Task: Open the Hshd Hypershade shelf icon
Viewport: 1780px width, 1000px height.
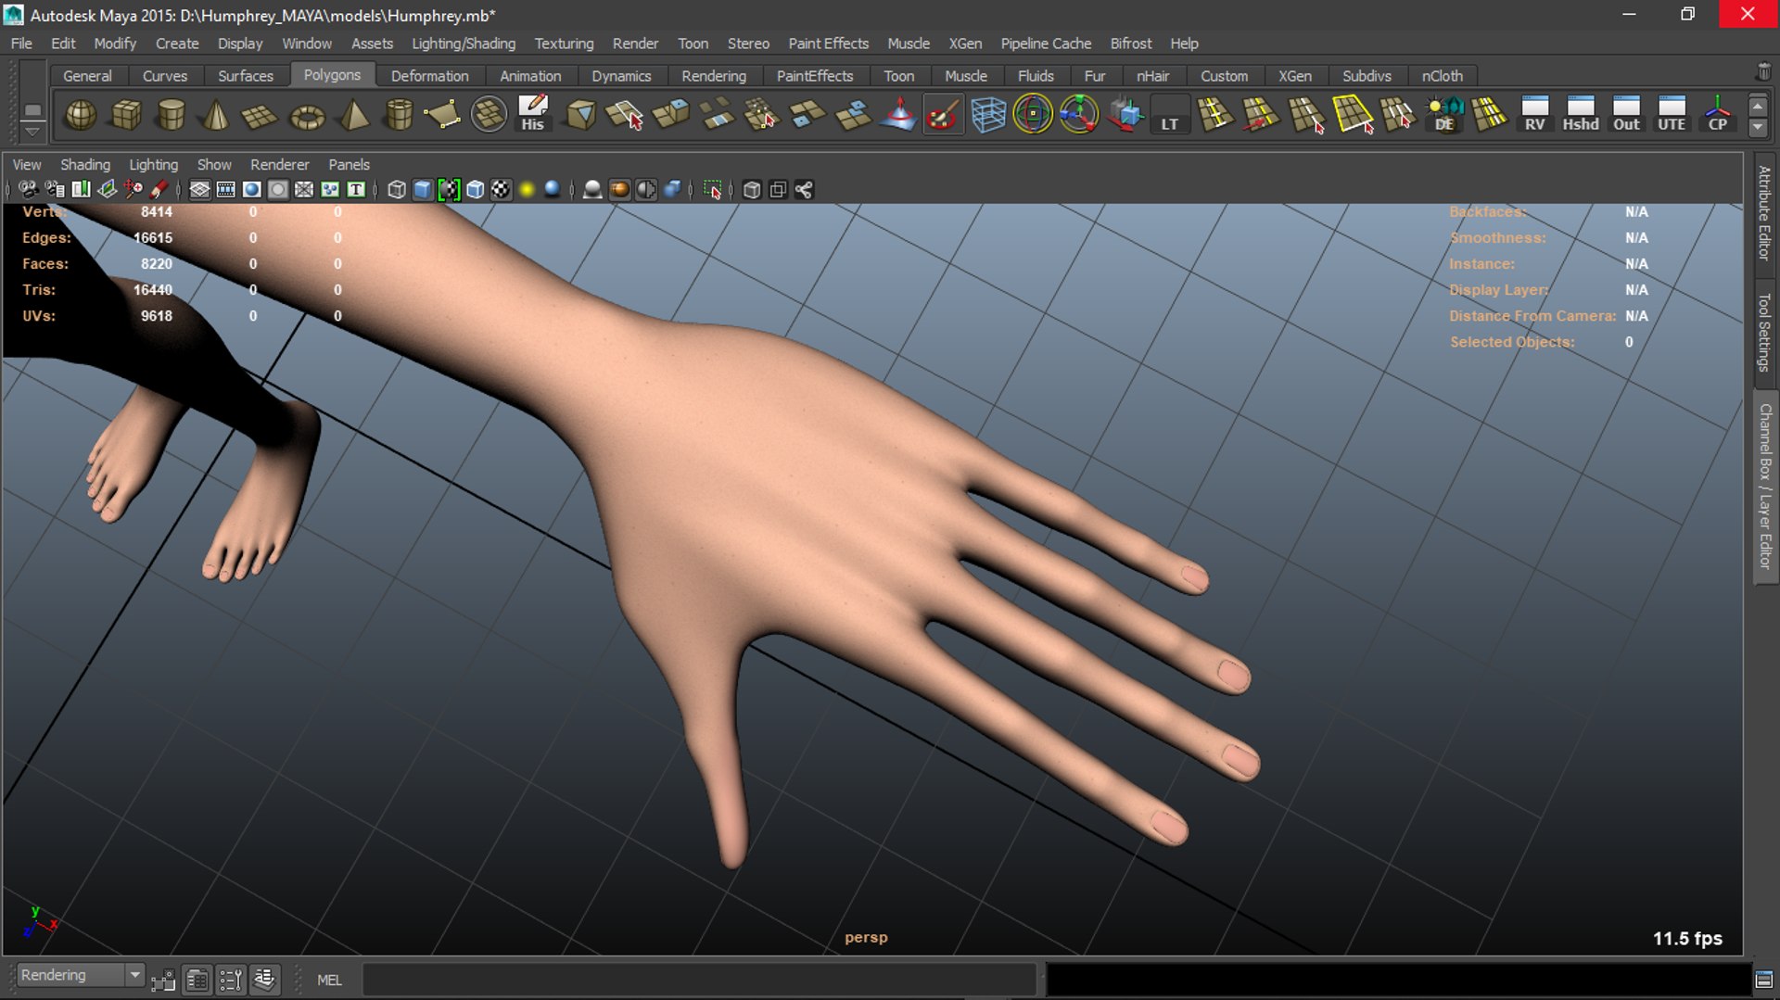Action: tap(1580, 115)
